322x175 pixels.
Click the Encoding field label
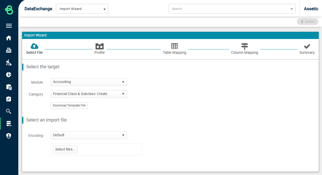coord(36,136)
